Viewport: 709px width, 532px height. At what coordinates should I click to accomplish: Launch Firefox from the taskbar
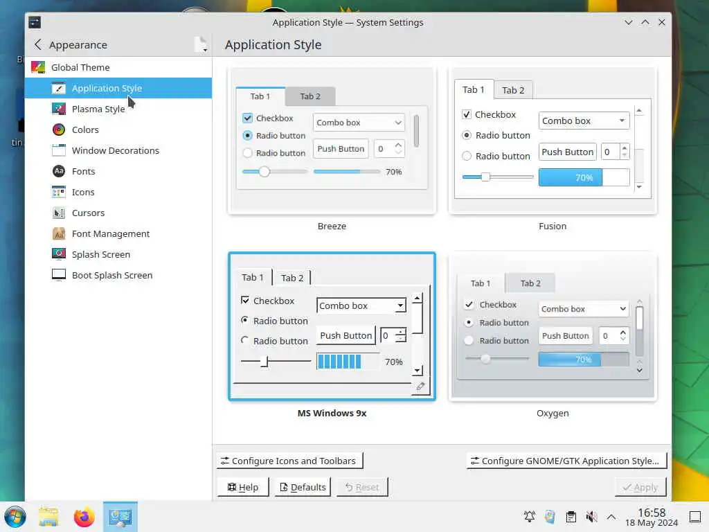pos(84,517)
